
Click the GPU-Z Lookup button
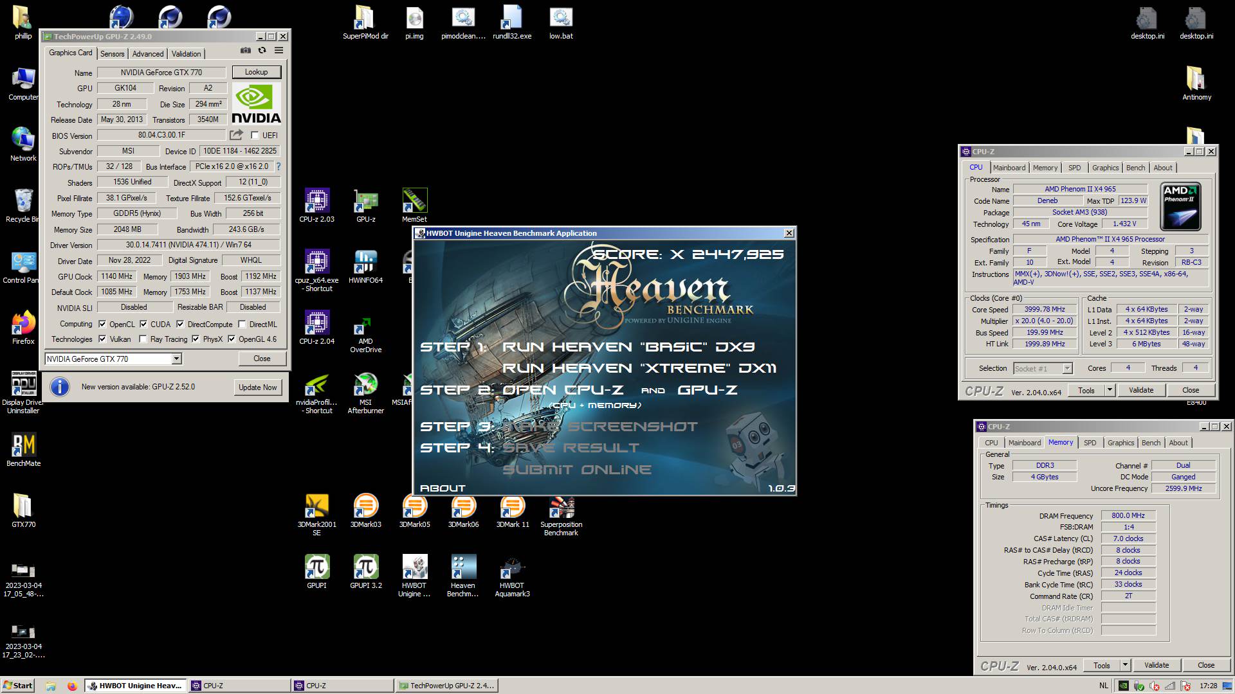tap(256, 72)
